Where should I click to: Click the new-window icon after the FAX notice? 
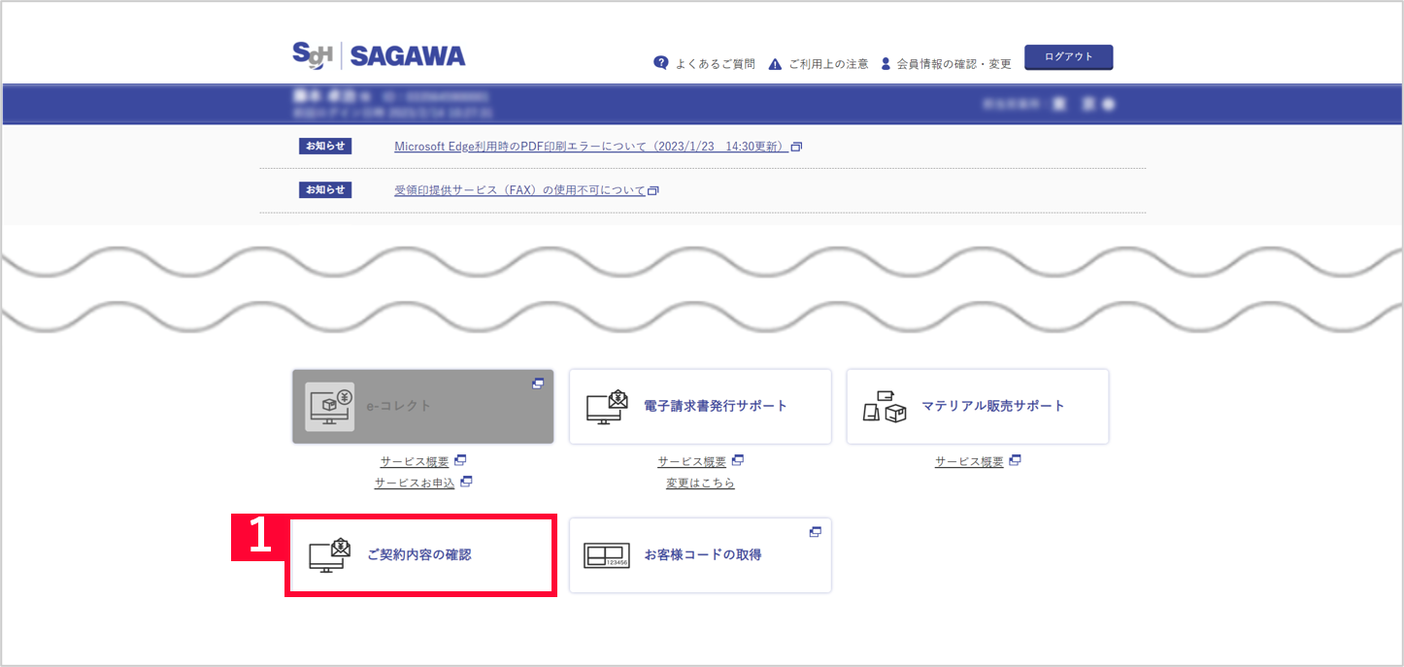653,190
